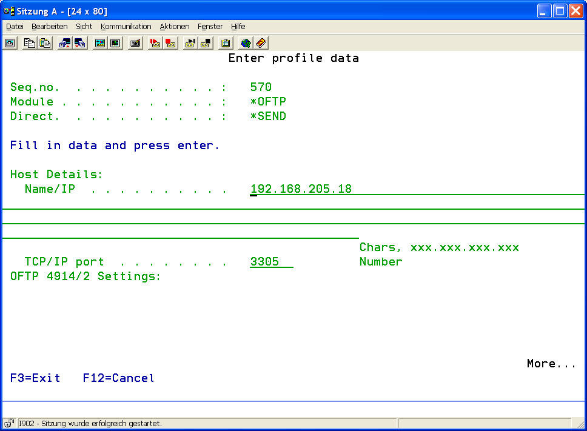Click the F12=Cancel function key text
The height and width of the screenshot is (431, 587).
pyautogui.click(x=118, y=378)
